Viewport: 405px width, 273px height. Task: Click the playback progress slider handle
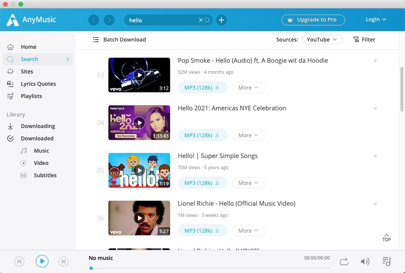(x=91, y=268)
